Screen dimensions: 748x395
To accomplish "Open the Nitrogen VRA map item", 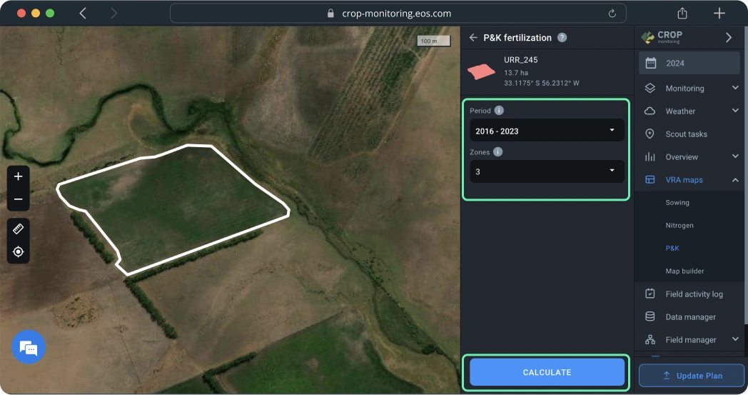I will click(x=679, y=226).
